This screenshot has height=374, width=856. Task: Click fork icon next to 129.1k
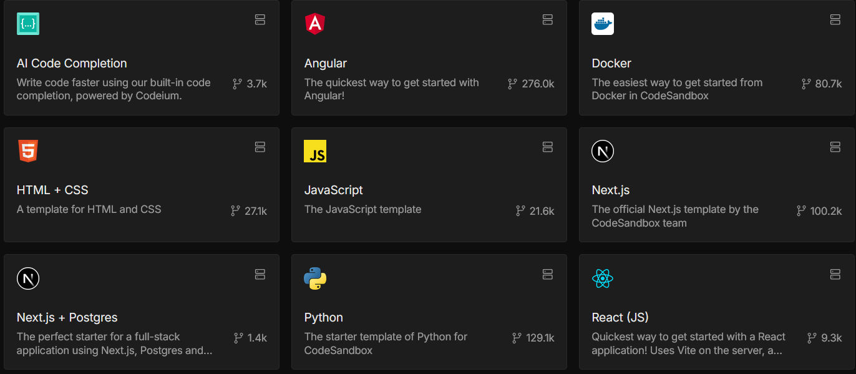517,338
